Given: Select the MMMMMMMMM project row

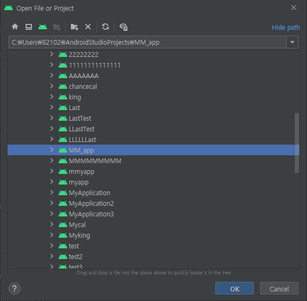Looking at the screenshot, I should click(153, 161).
